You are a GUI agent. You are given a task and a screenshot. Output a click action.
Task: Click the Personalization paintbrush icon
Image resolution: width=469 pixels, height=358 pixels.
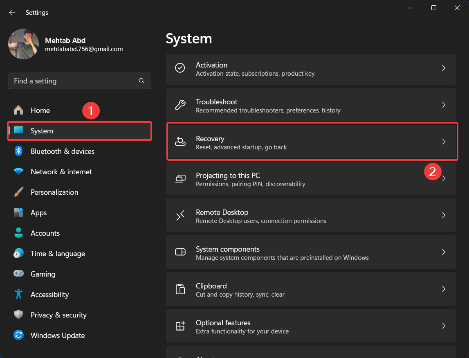18,192
